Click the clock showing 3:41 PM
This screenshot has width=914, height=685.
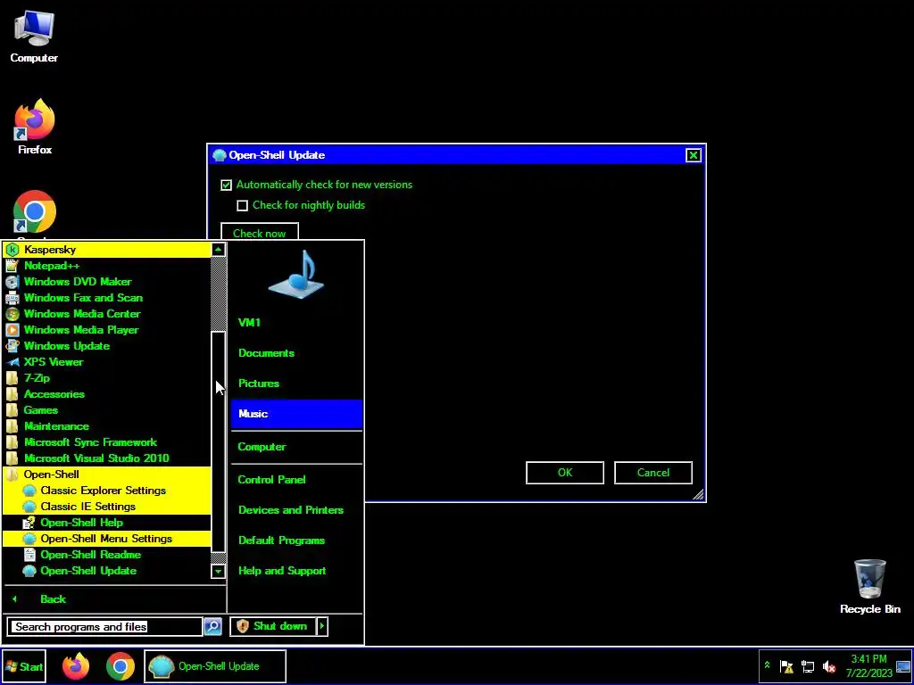tap(868, 666)
